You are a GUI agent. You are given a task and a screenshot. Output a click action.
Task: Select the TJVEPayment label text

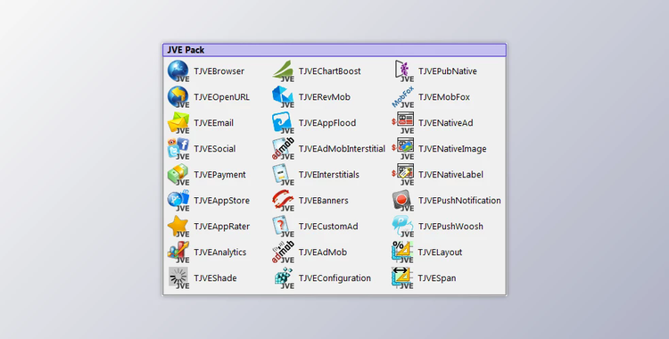click(219, 175)
